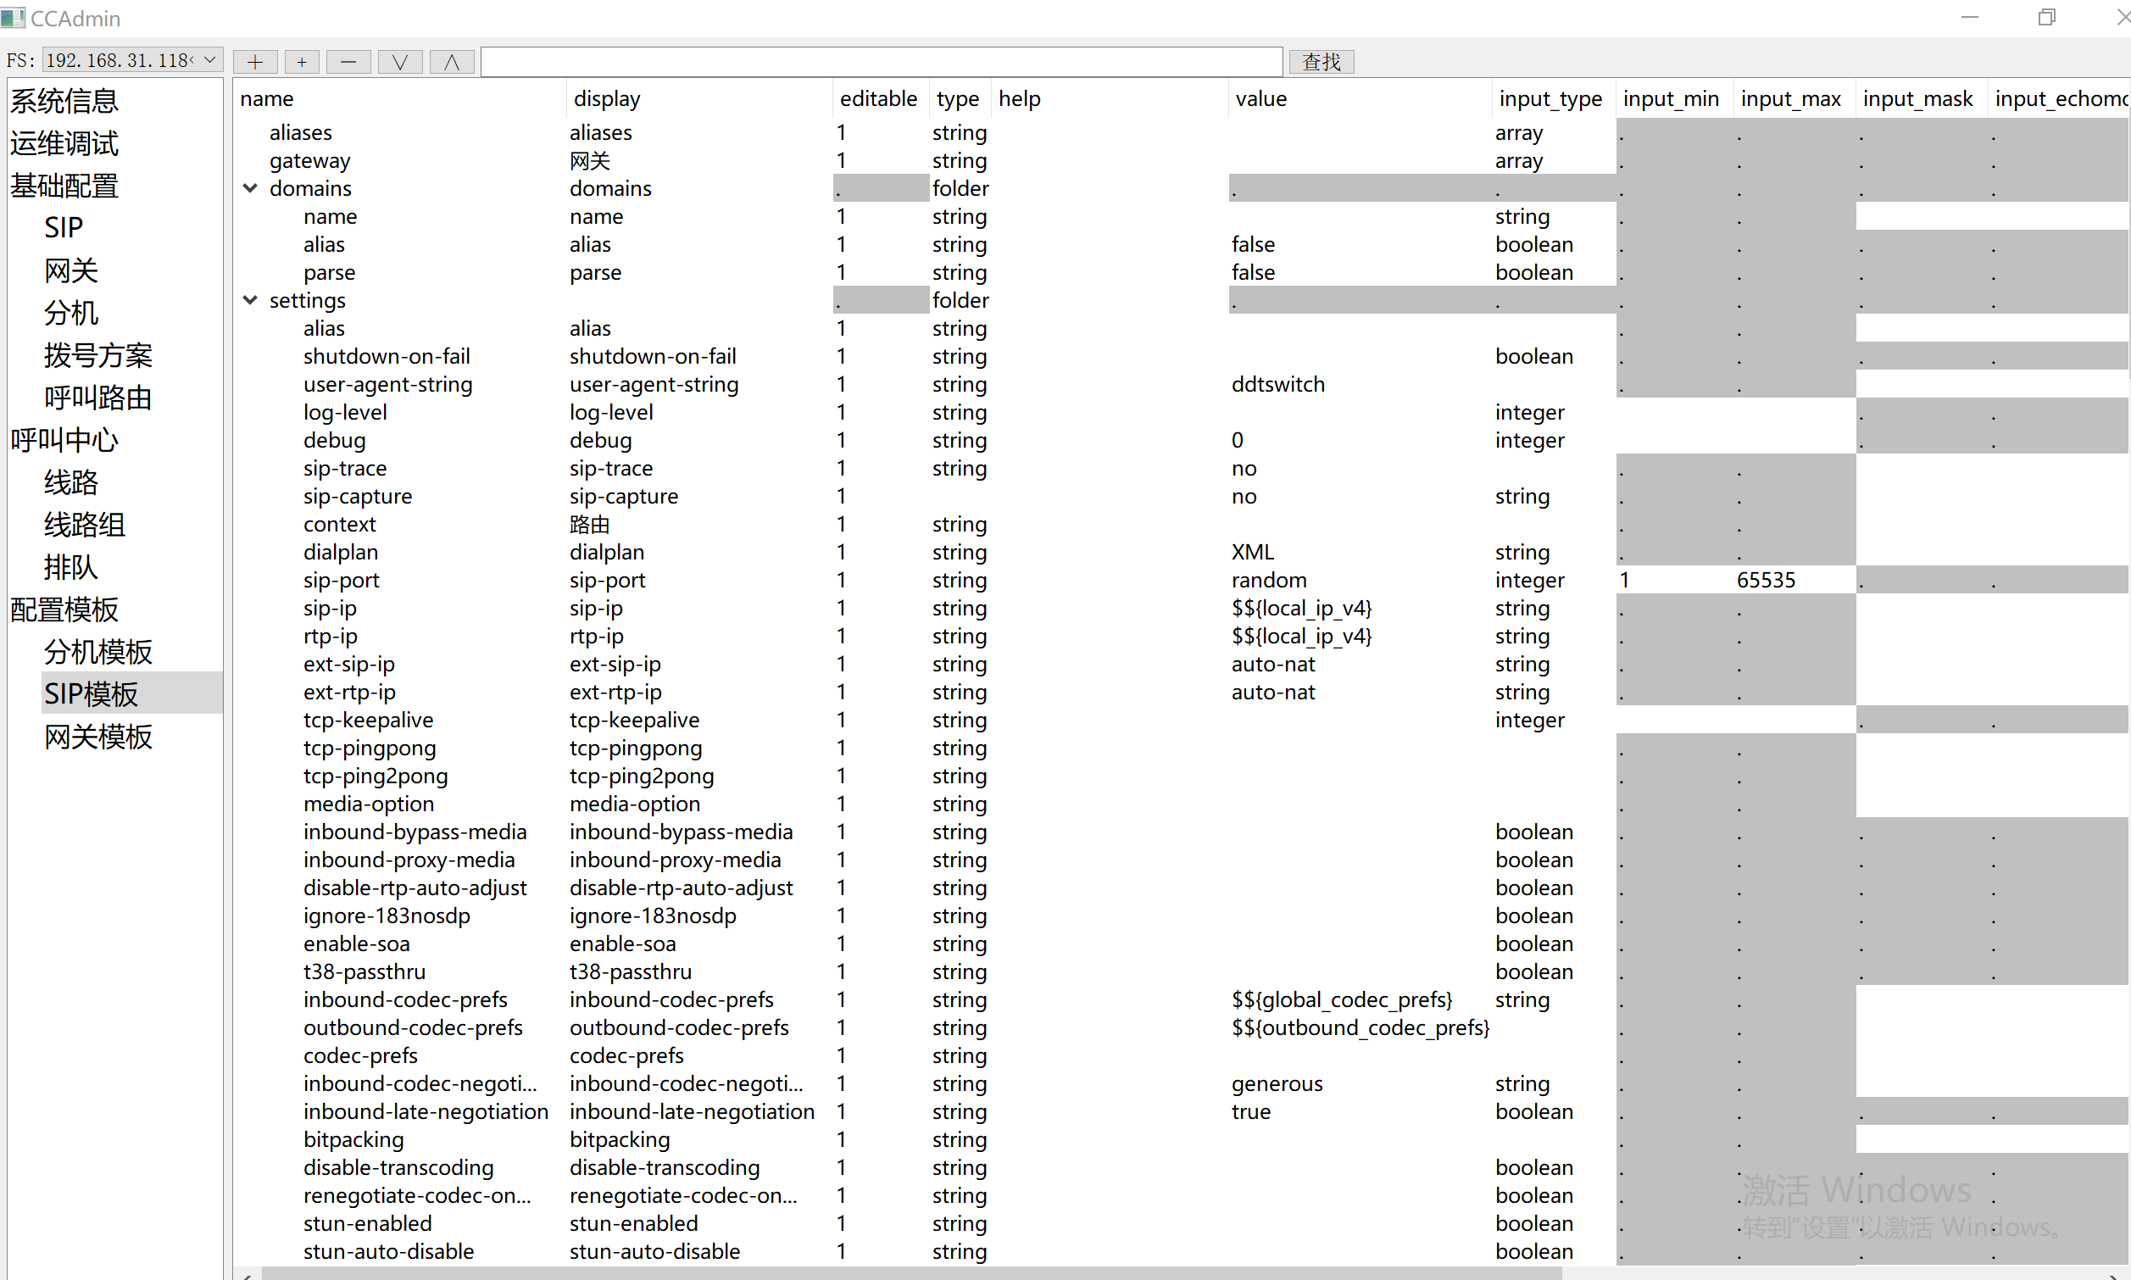Image resolution: width=2131 pixels, height=1280 pixels.
Task: Click the 查找 search button
Action: point(1321,61)
